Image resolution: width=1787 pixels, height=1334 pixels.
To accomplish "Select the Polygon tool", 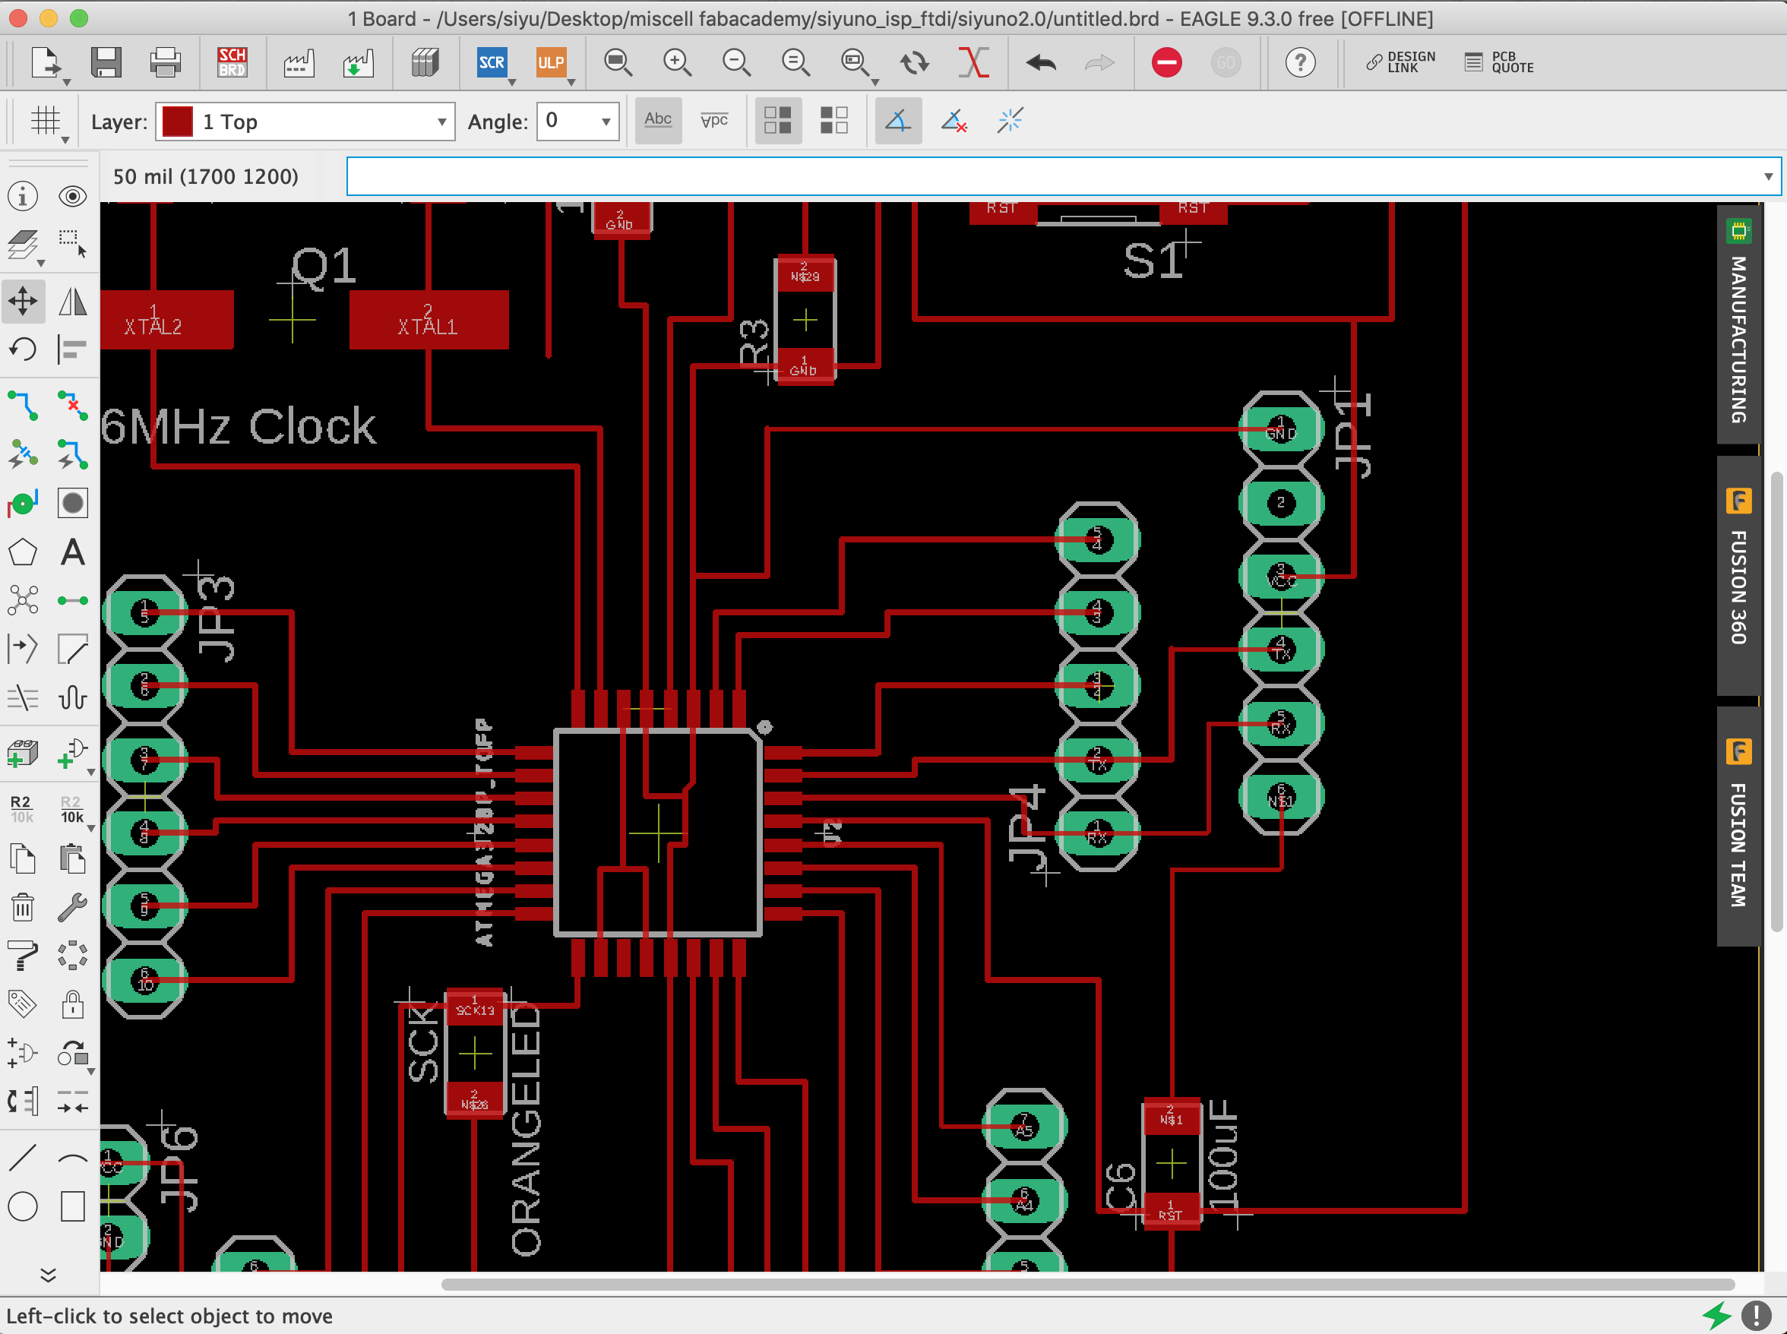I will tap(23, 553).
